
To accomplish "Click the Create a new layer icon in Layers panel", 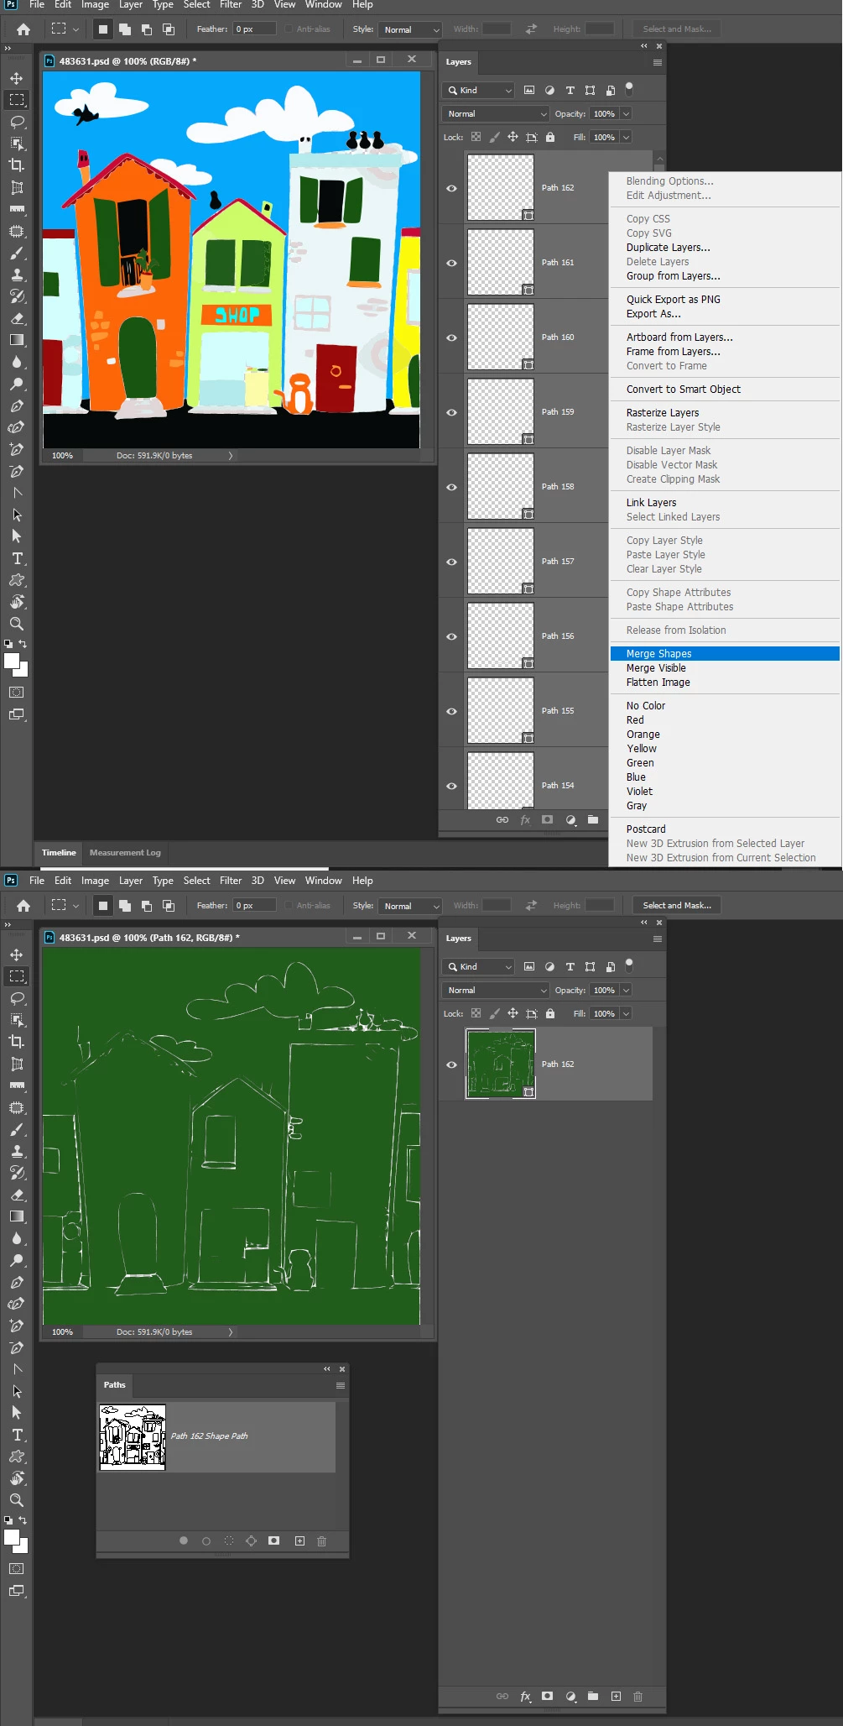I will (x=616, y=1696).
